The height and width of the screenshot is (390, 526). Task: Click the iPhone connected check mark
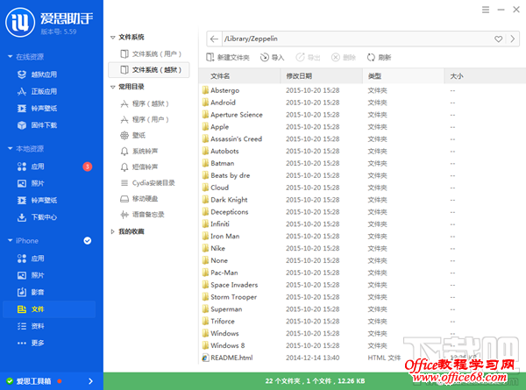[x=88, y=241]
